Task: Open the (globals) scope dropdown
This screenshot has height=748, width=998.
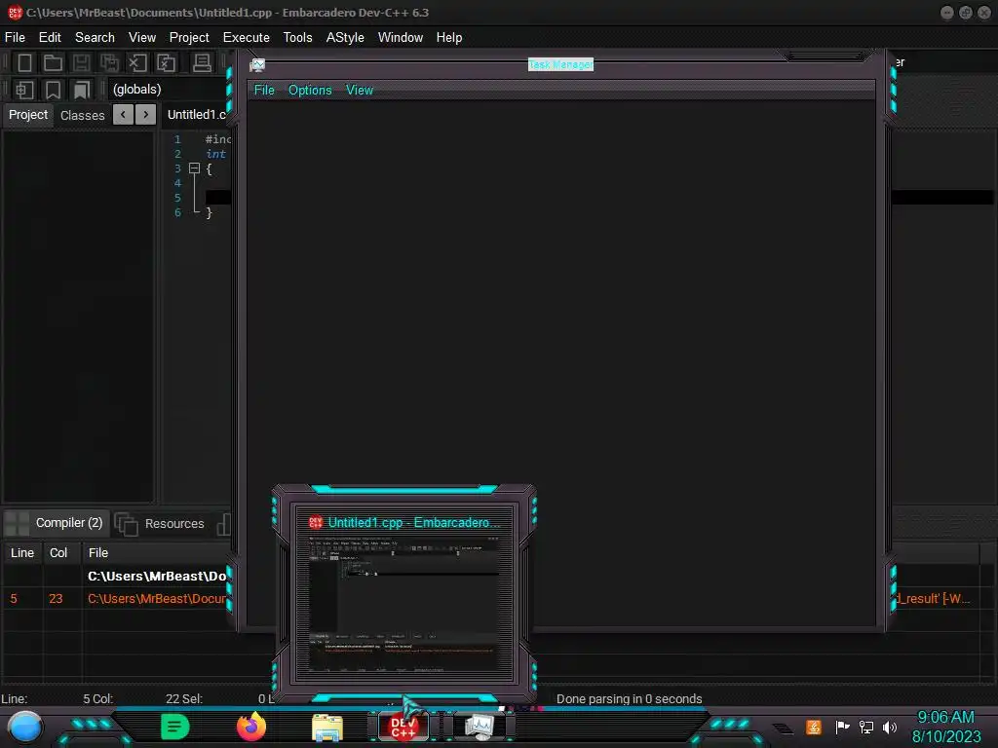Action: point(169,89)
